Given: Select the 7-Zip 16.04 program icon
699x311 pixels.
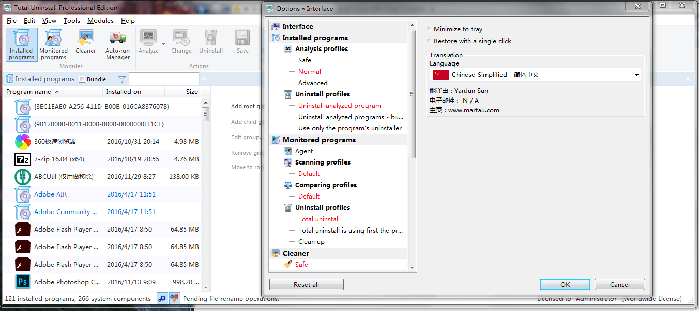Looking at the screenshot, I should [x=23, y=159].
